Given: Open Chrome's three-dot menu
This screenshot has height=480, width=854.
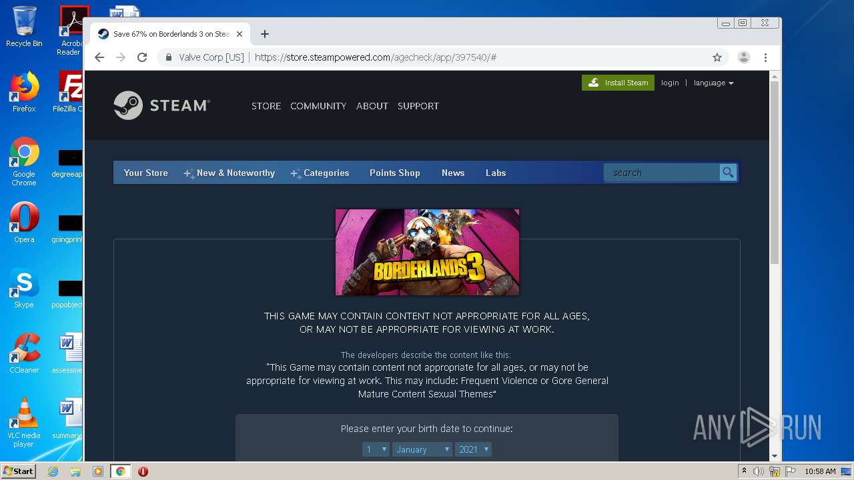Looking at the screenshot, I should pyautogui.click(x=765, y=57).
